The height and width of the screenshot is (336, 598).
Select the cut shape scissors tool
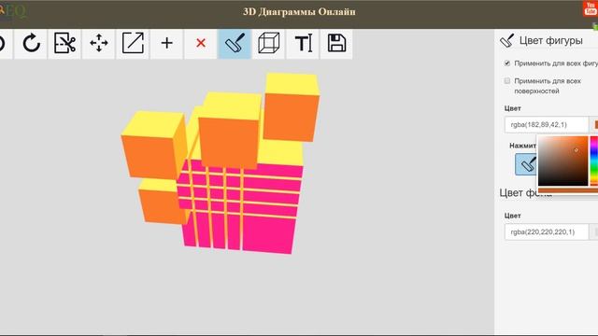point(64,43)
